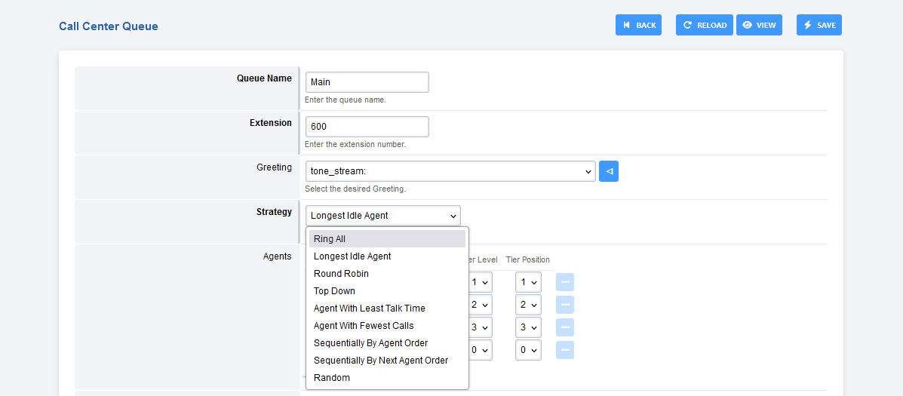Choose the Round Robin strategy option
Viewport: 903px width, 396px height.
(341, 274)
